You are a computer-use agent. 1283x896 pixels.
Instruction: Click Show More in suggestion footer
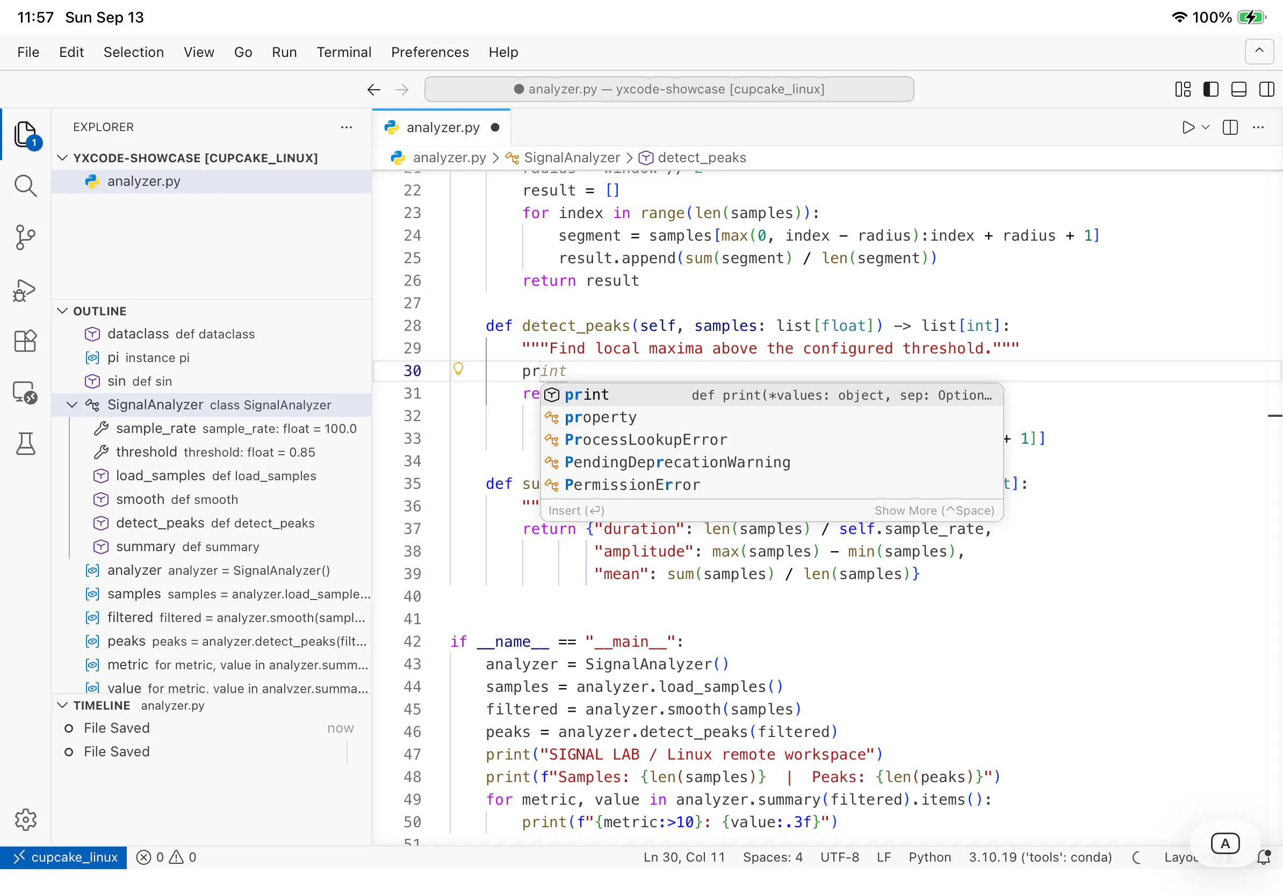tap(934, 510)
